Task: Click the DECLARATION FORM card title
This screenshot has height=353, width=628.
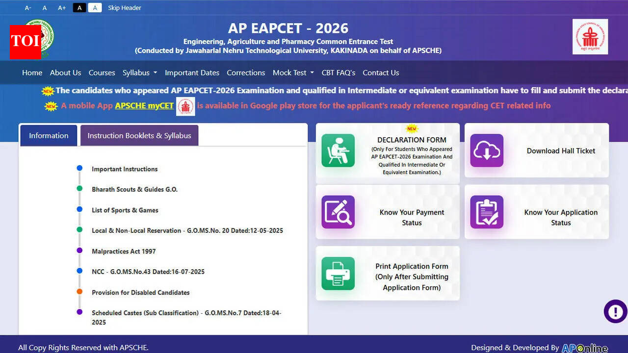Action: pyautogui.click(x=412, y=140)
